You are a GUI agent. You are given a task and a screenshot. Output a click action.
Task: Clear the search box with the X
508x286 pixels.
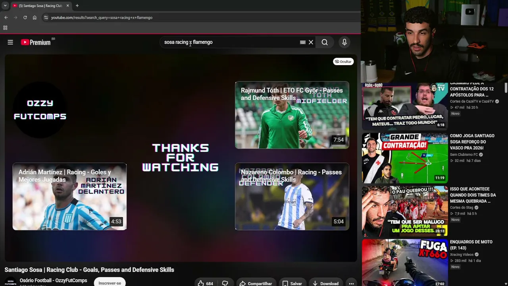click(311, 42)
